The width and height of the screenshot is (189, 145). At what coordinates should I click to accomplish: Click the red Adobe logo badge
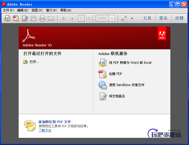click(x=162, y=33)
